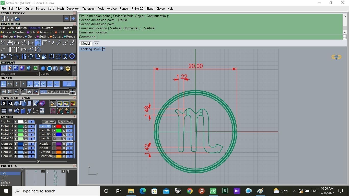Select the join link tool
Viewport: 349px width, 196px height.
[x=51, y=56]
